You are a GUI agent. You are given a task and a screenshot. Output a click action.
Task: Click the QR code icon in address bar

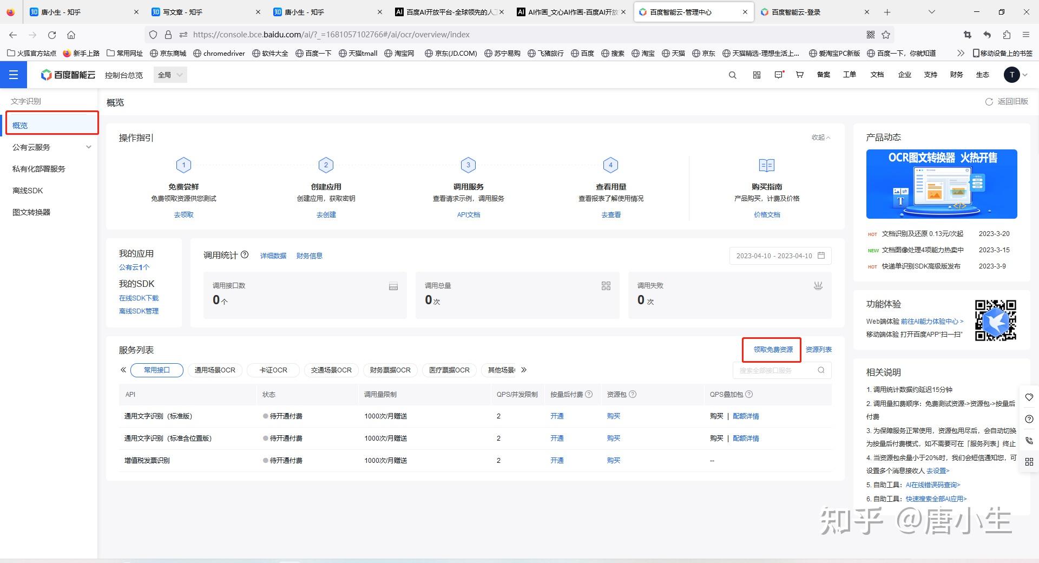point(871,35)
